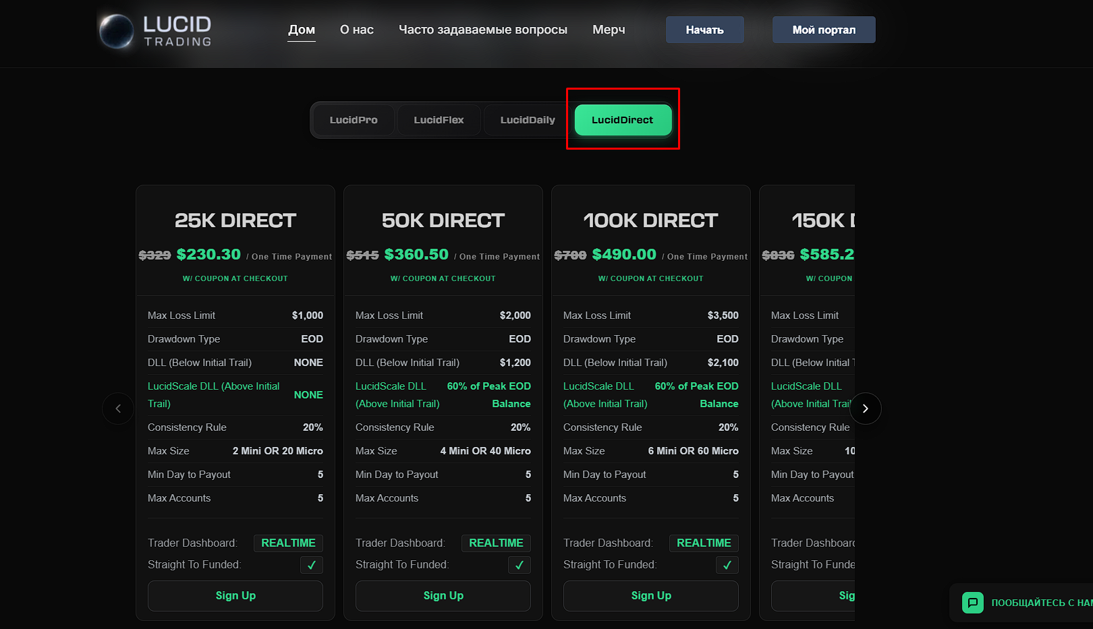The image size is (1093, 629).
Task: Toggle Straight To Funded check on 100K Direct
Action: point(727,565)
